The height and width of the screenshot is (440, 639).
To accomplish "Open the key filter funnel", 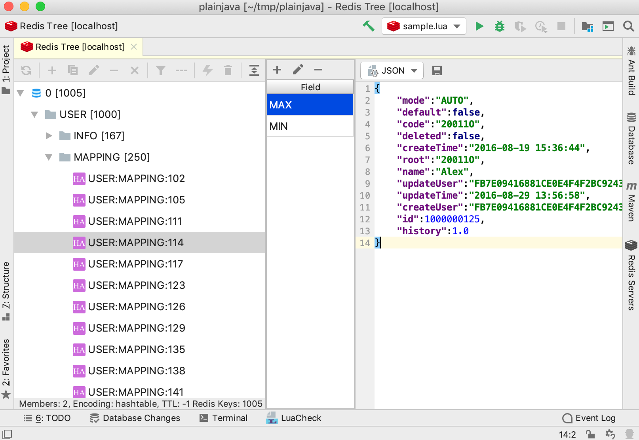I will (160, 70).
